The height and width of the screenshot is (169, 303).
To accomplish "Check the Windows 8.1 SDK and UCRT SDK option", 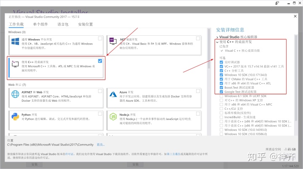I will 221,96.
